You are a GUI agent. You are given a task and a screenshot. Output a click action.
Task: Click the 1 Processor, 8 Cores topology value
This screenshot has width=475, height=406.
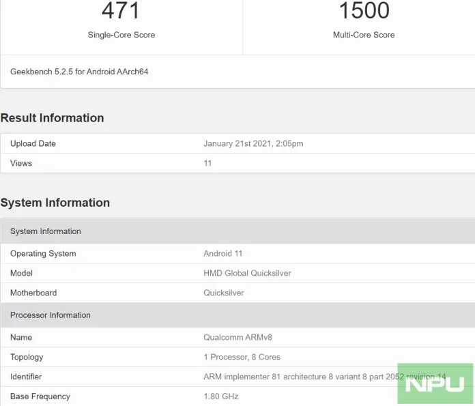pos(242,357)
